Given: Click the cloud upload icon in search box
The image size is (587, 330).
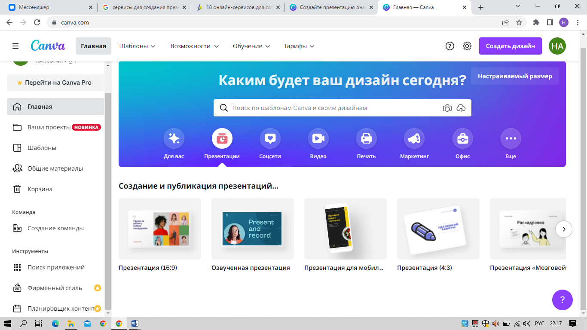Looking at the screenshot, I should point(461,108).
